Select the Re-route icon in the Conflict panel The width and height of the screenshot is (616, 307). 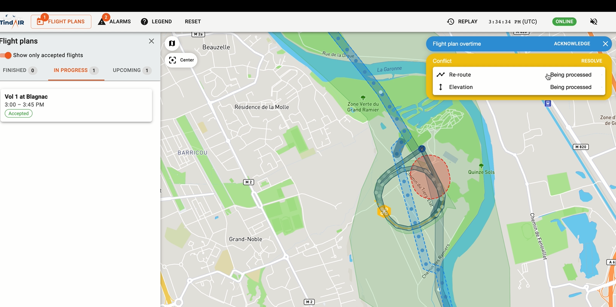tap(441, 74)
